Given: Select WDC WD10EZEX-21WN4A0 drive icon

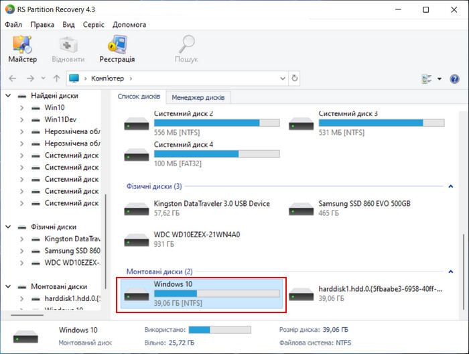Looking at the screenshot, I should click(x=137, y=240).
